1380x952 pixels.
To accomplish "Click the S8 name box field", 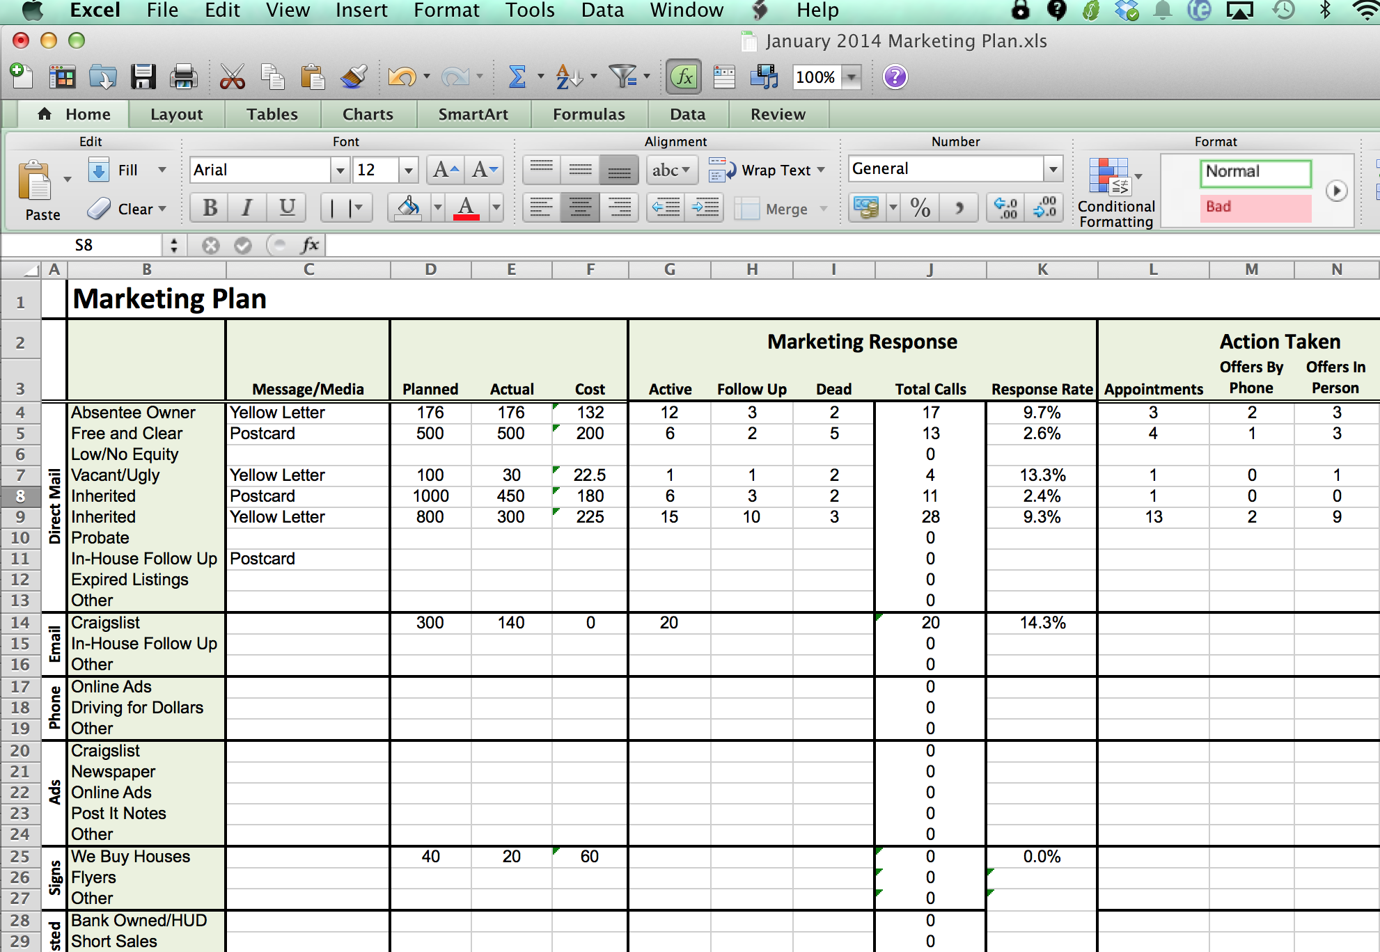I will click(84, 245).
